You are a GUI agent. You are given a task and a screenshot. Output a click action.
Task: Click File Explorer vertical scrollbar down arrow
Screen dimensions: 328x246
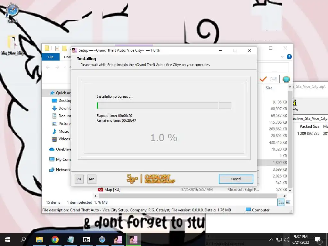(x=290, y=190)
